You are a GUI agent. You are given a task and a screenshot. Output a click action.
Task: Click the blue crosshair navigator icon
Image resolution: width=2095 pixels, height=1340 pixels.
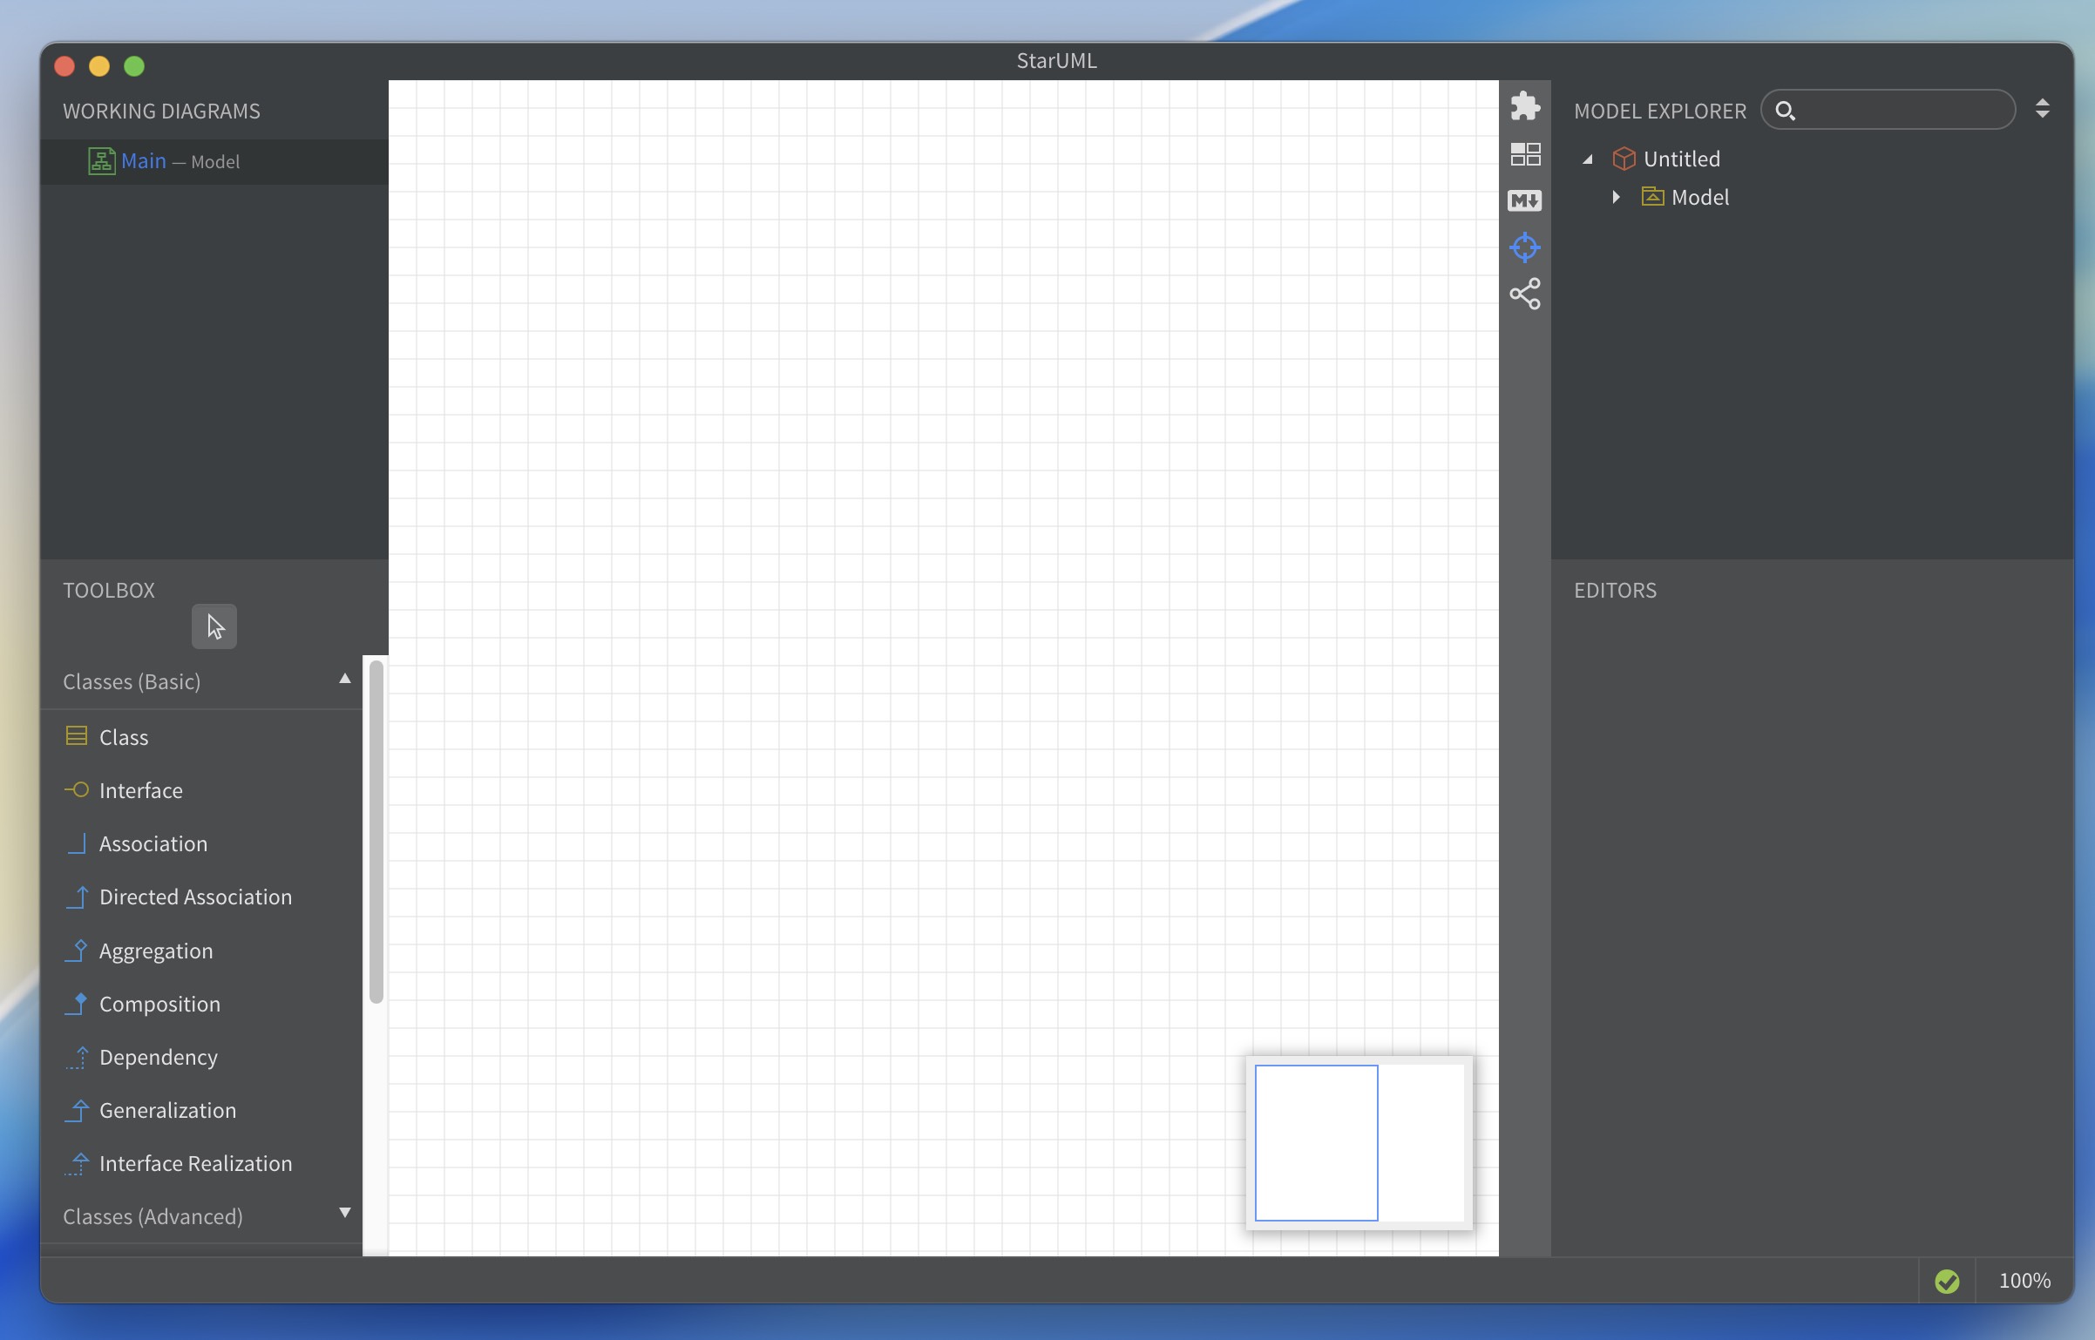pyautogui.click(x=1524, y=247)
